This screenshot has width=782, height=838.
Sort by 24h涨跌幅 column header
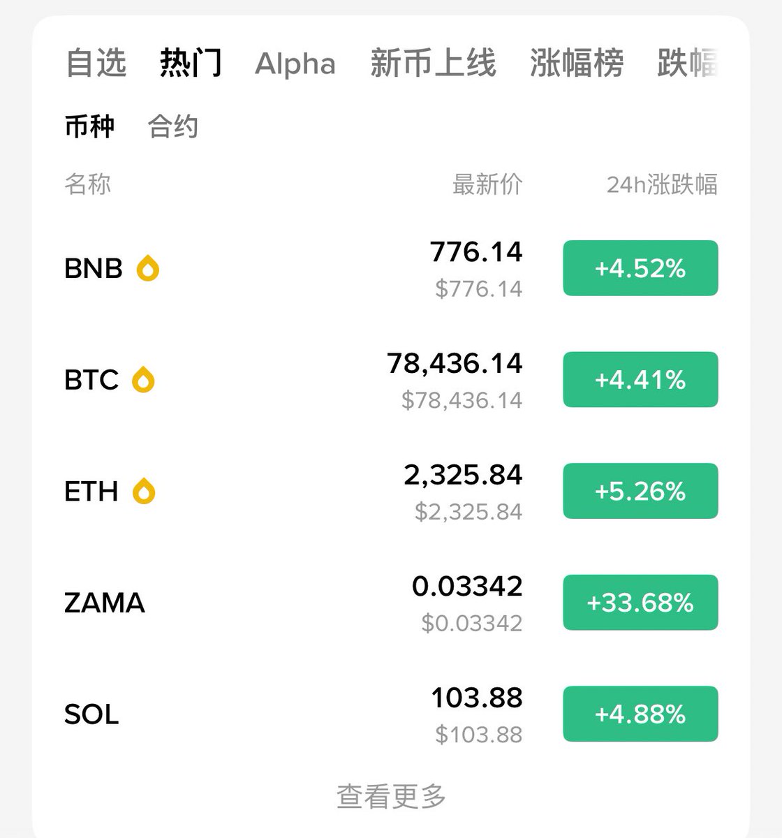[x=661, y=185]
